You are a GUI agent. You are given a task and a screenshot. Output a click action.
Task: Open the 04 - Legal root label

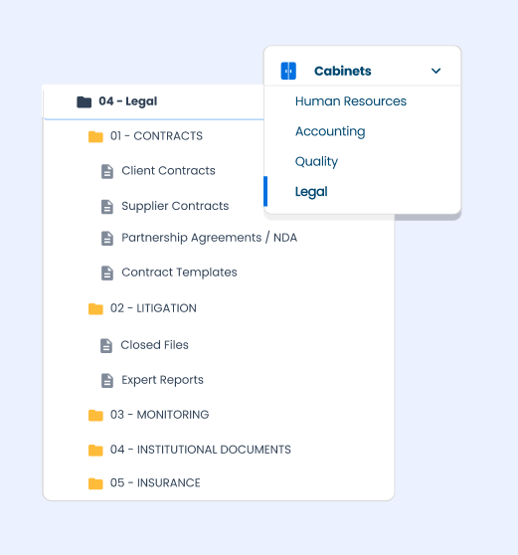[127, 101]
